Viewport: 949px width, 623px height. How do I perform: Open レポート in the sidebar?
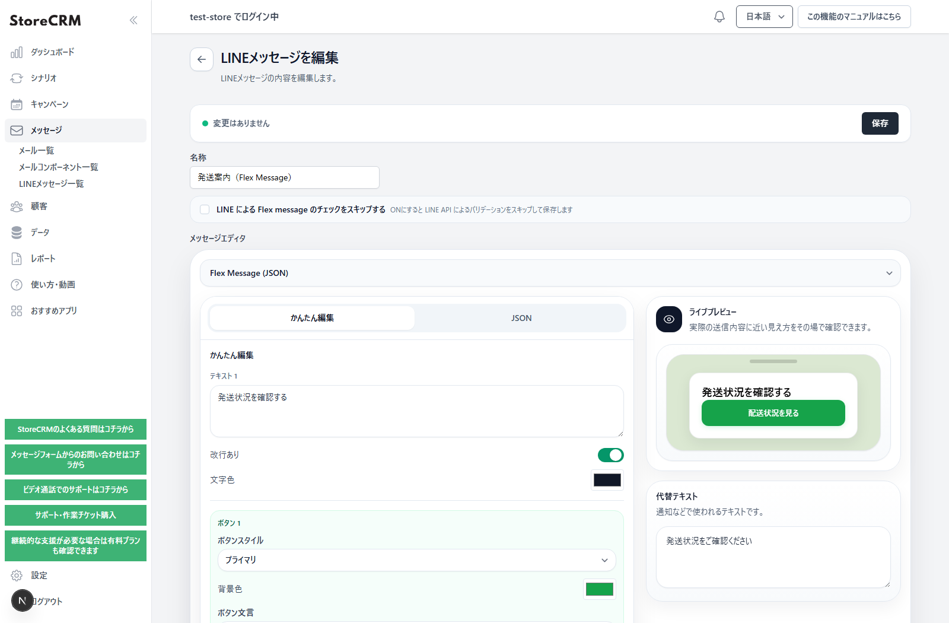(x=75, y=259)
